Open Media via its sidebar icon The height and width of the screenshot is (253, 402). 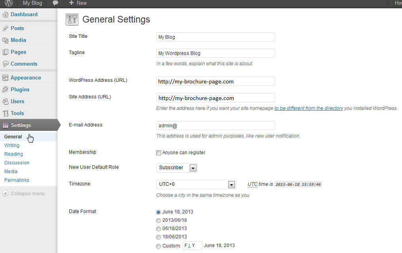tap(6, 40)
